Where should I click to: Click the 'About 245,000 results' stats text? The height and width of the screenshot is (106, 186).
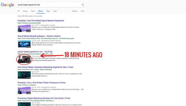tap(30, 16)
